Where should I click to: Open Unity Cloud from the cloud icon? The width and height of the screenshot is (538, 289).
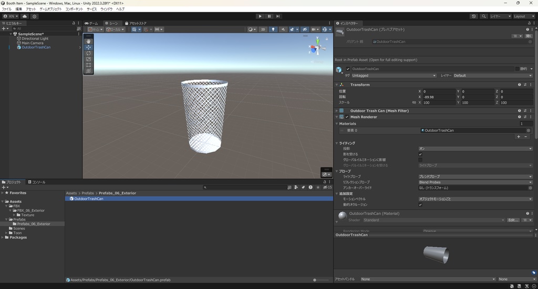point(25,16)
